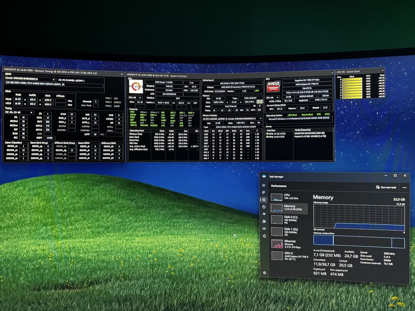Click the AMD Ryzen 7 5700X name field
Screen dimensions: 415x311
(164, 83)
